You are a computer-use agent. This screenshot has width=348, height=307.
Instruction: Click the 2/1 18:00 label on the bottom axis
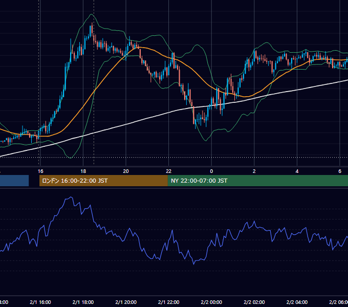click(x=83, y=302)
